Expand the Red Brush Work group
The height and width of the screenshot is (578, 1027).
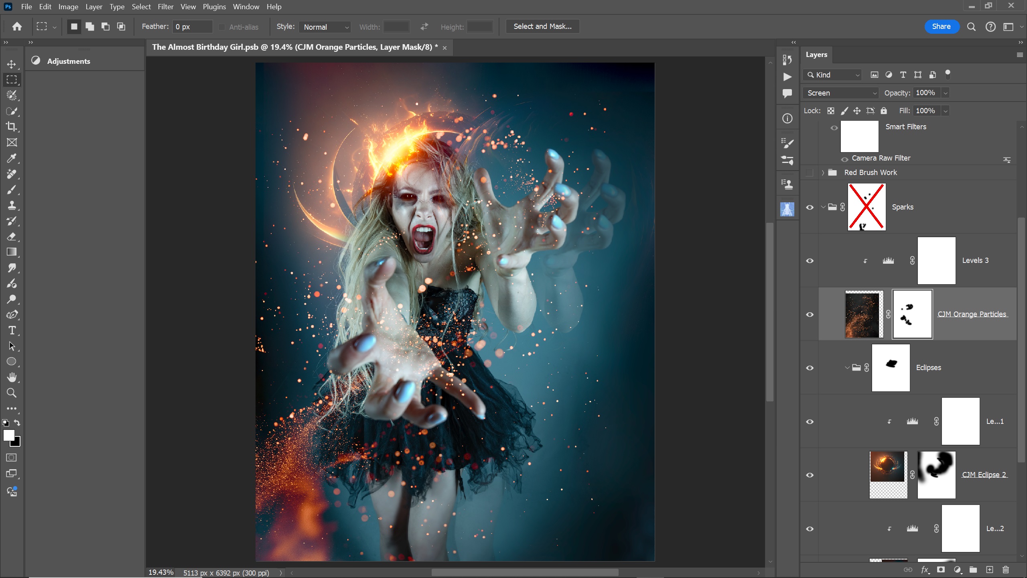pos(823,173)
